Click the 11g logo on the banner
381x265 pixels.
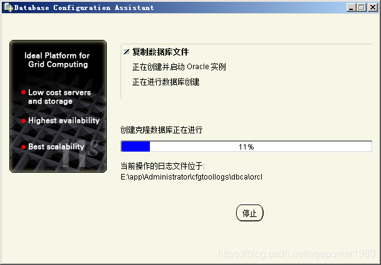[x=80, y=153]
